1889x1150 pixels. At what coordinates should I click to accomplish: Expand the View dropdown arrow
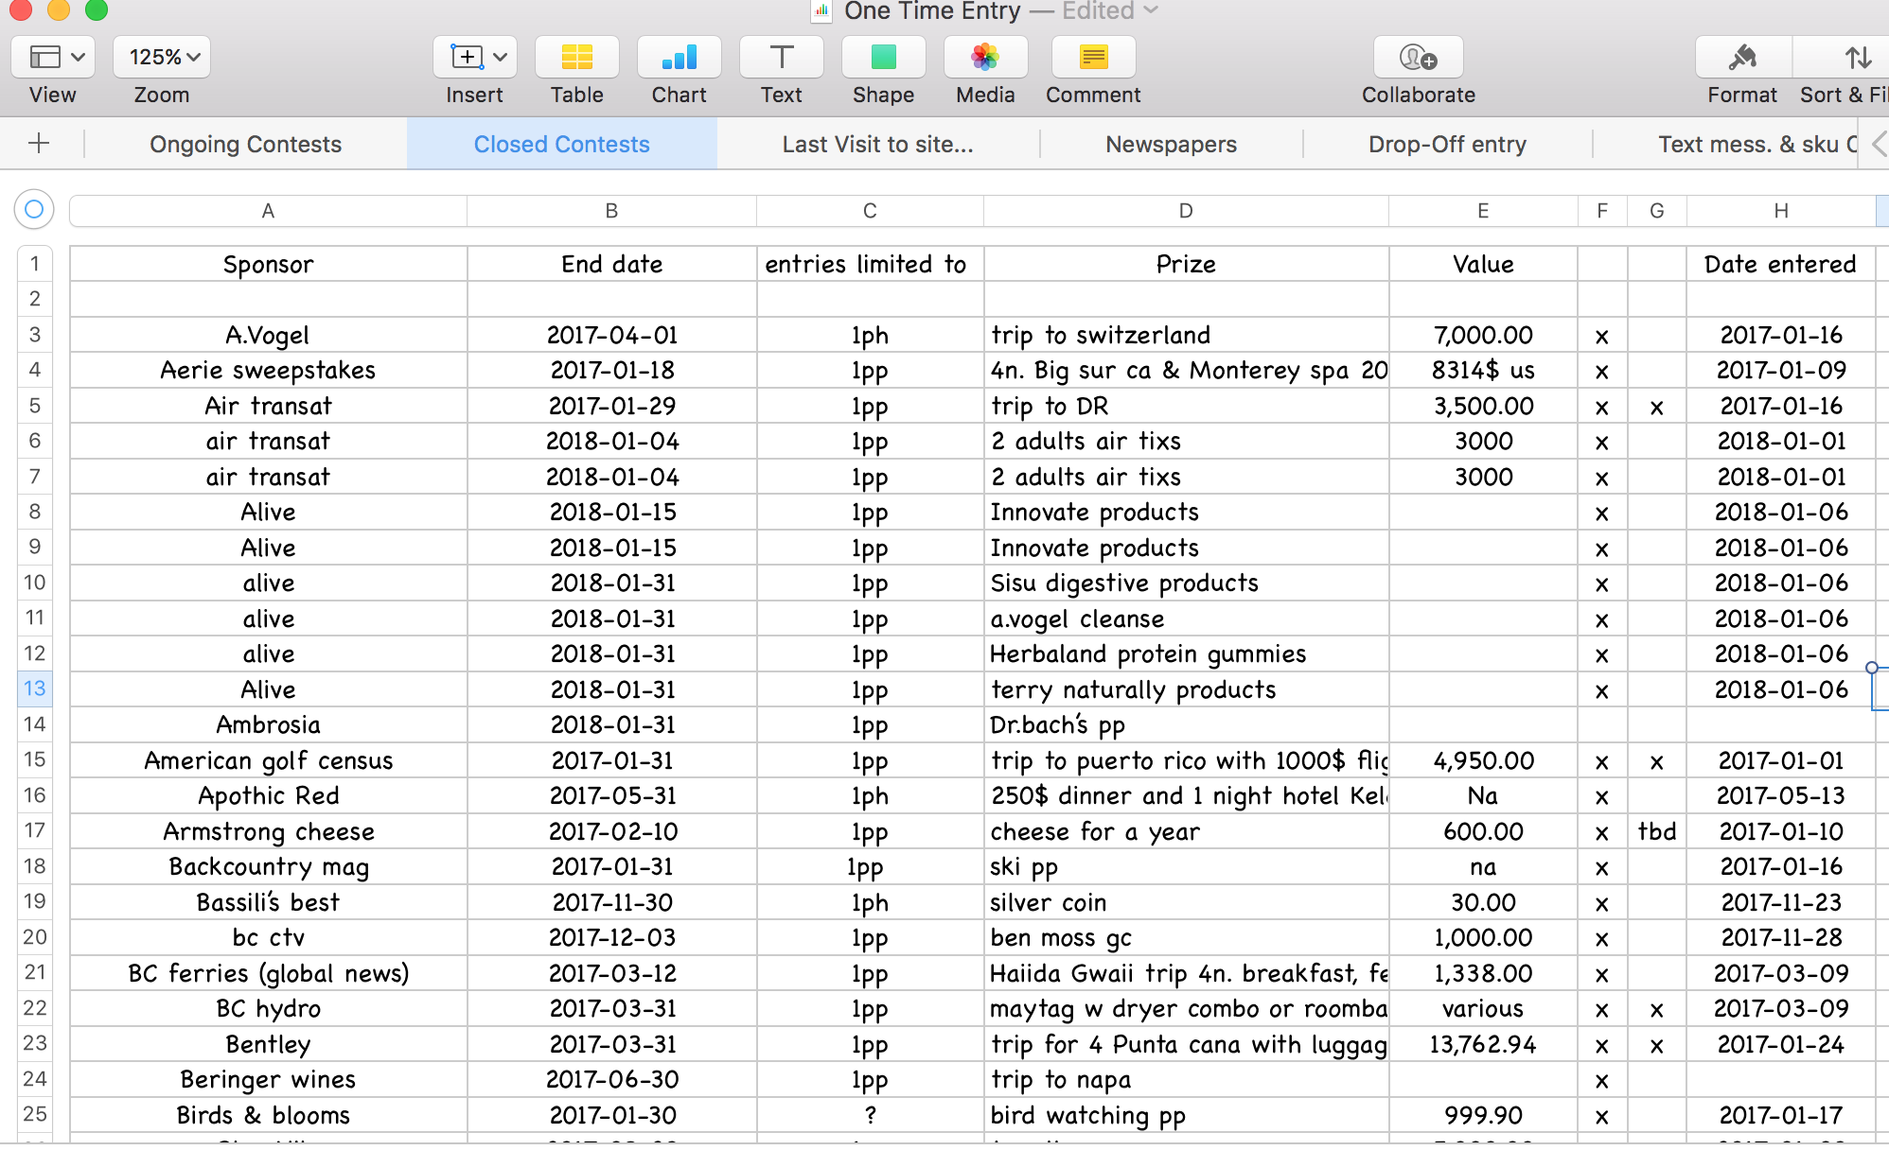(x=79, y=58)
